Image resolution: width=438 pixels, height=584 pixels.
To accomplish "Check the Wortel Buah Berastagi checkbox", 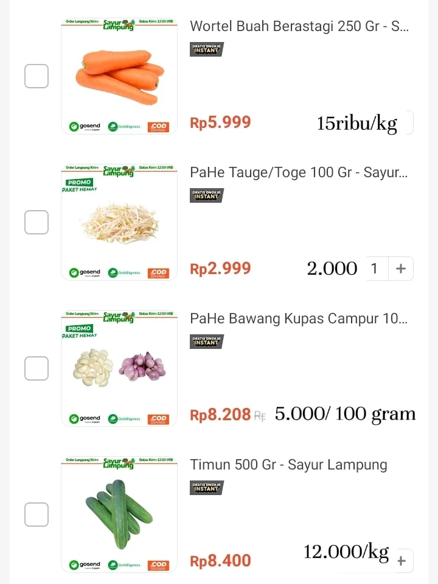I will tap(36, 76).
